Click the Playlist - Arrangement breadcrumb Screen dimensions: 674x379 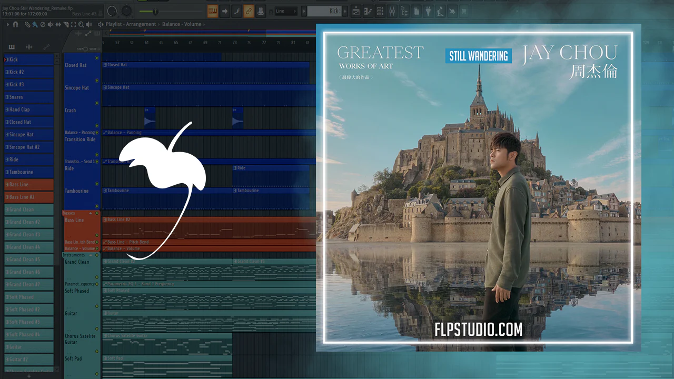(x=131, y=24)
